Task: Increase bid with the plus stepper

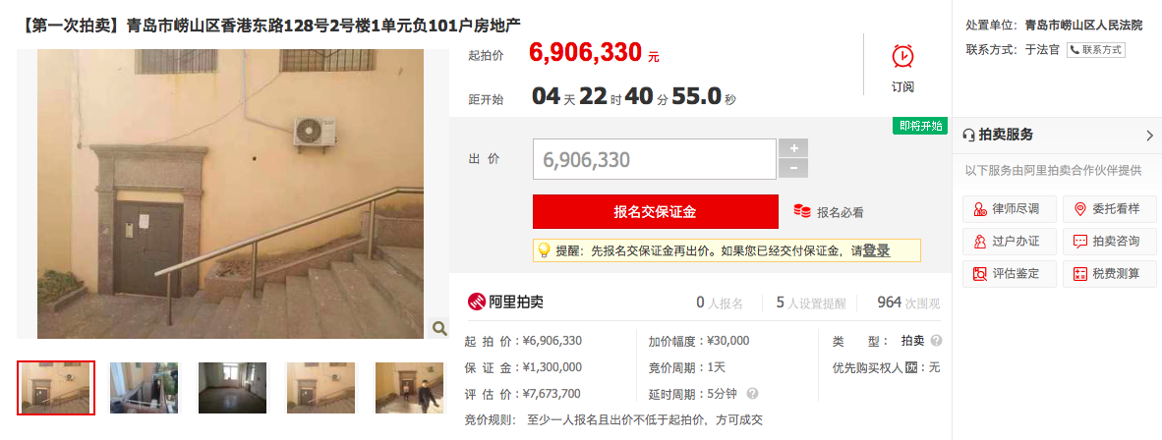Action: point(793,148)
